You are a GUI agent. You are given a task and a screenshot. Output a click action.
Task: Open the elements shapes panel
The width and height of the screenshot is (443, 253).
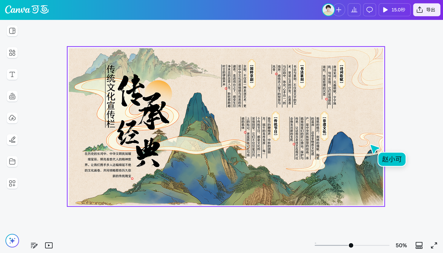coord(12,53)
